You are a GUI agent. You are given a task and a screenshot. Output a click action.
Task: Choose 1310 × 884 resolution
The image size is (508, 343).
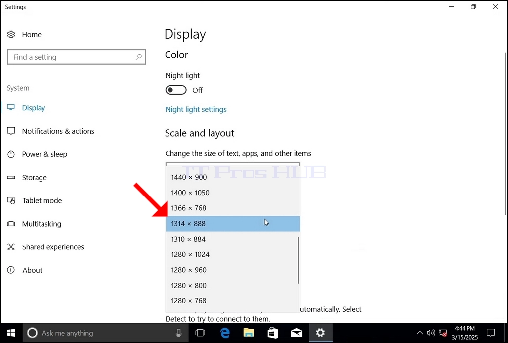(x=233, y=239)
